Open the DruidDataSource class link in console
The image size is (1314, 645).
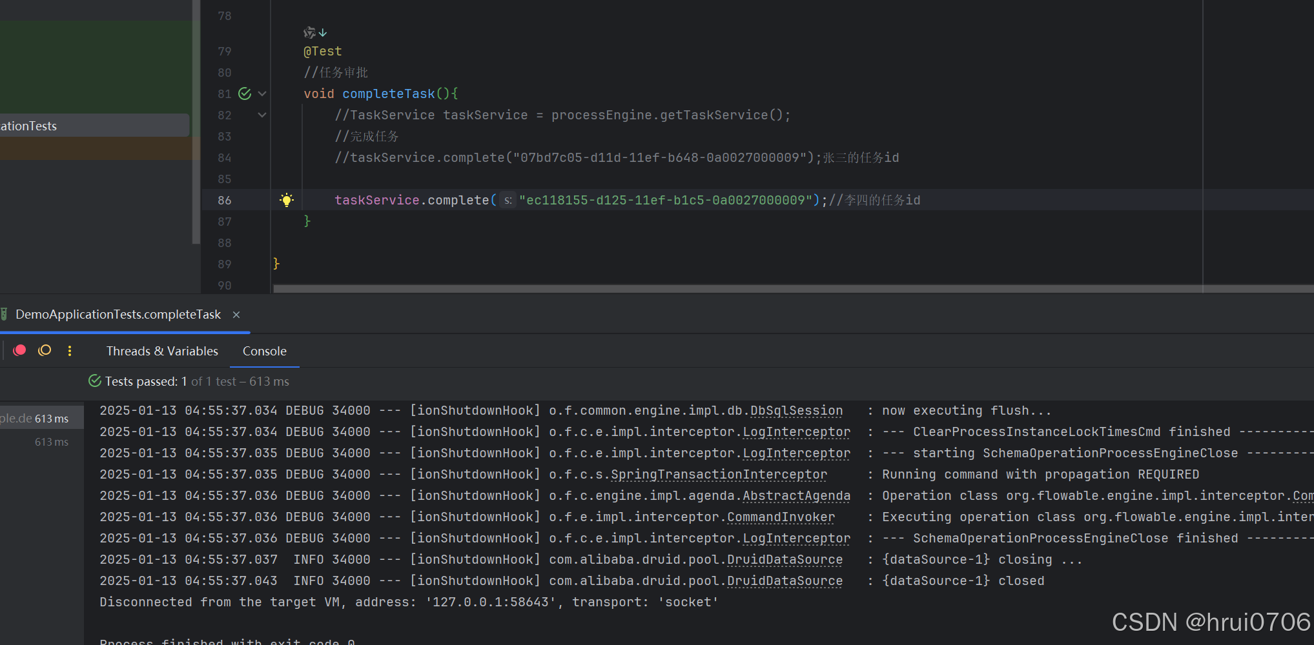pyautogui.click(x=784, y=559)
